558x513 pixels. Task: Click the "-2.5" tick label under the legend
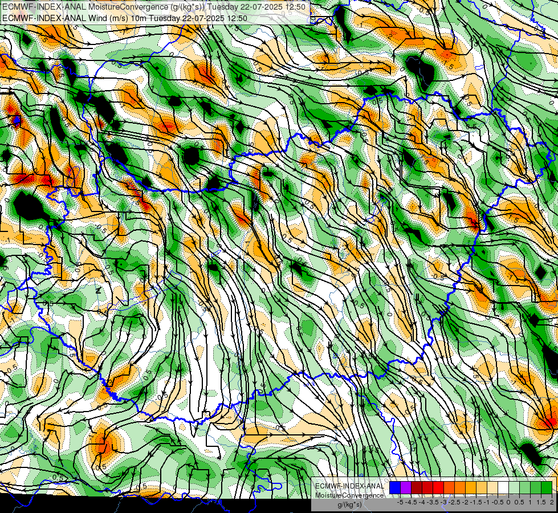coord(455,502)
